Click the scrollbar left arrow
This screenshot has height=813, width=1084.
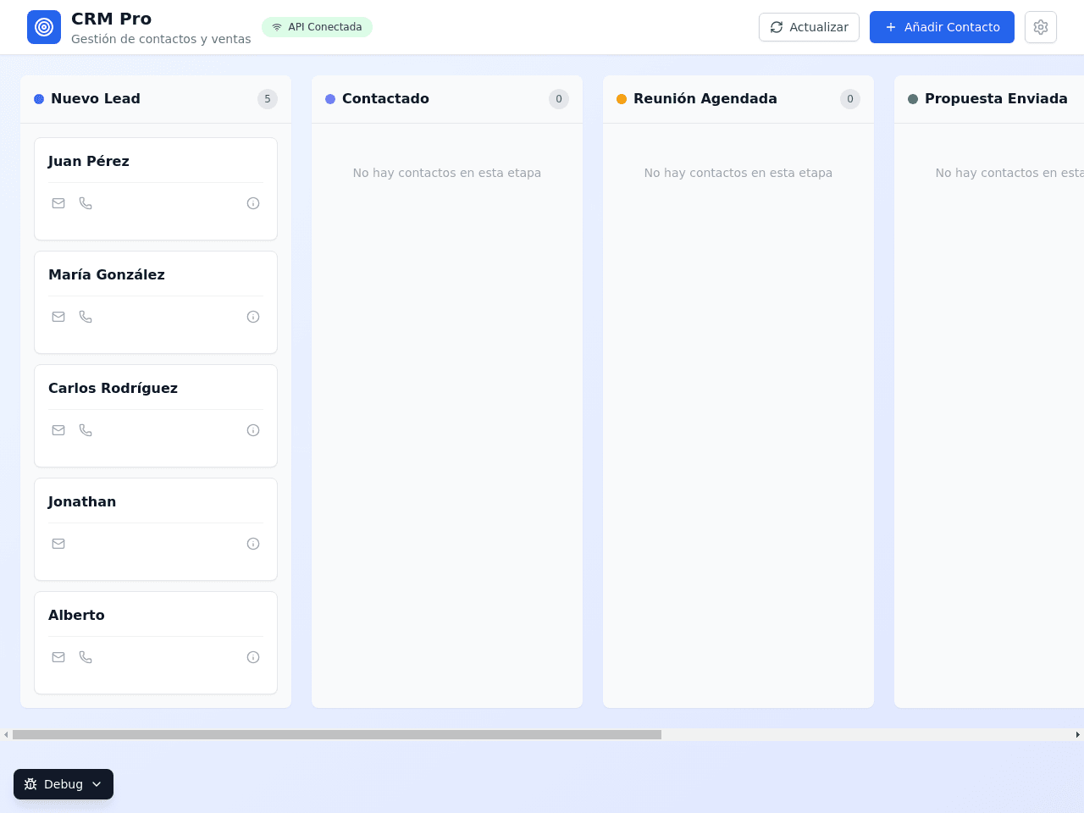pyautogui.click(x=6, y=734)
